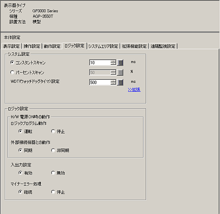Click the constant scan ms input field
The height and width of the screenshot is (214, 220).
pos(100,63)
